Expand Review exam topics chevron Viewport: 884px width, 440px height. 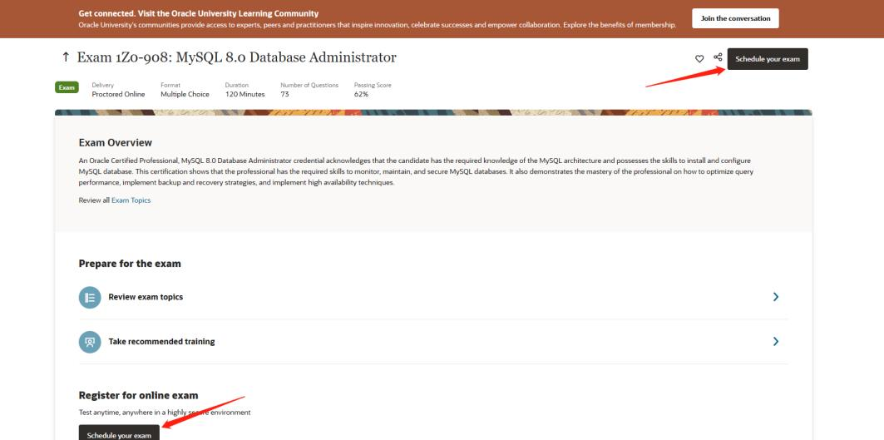click(x=776, y=297)
